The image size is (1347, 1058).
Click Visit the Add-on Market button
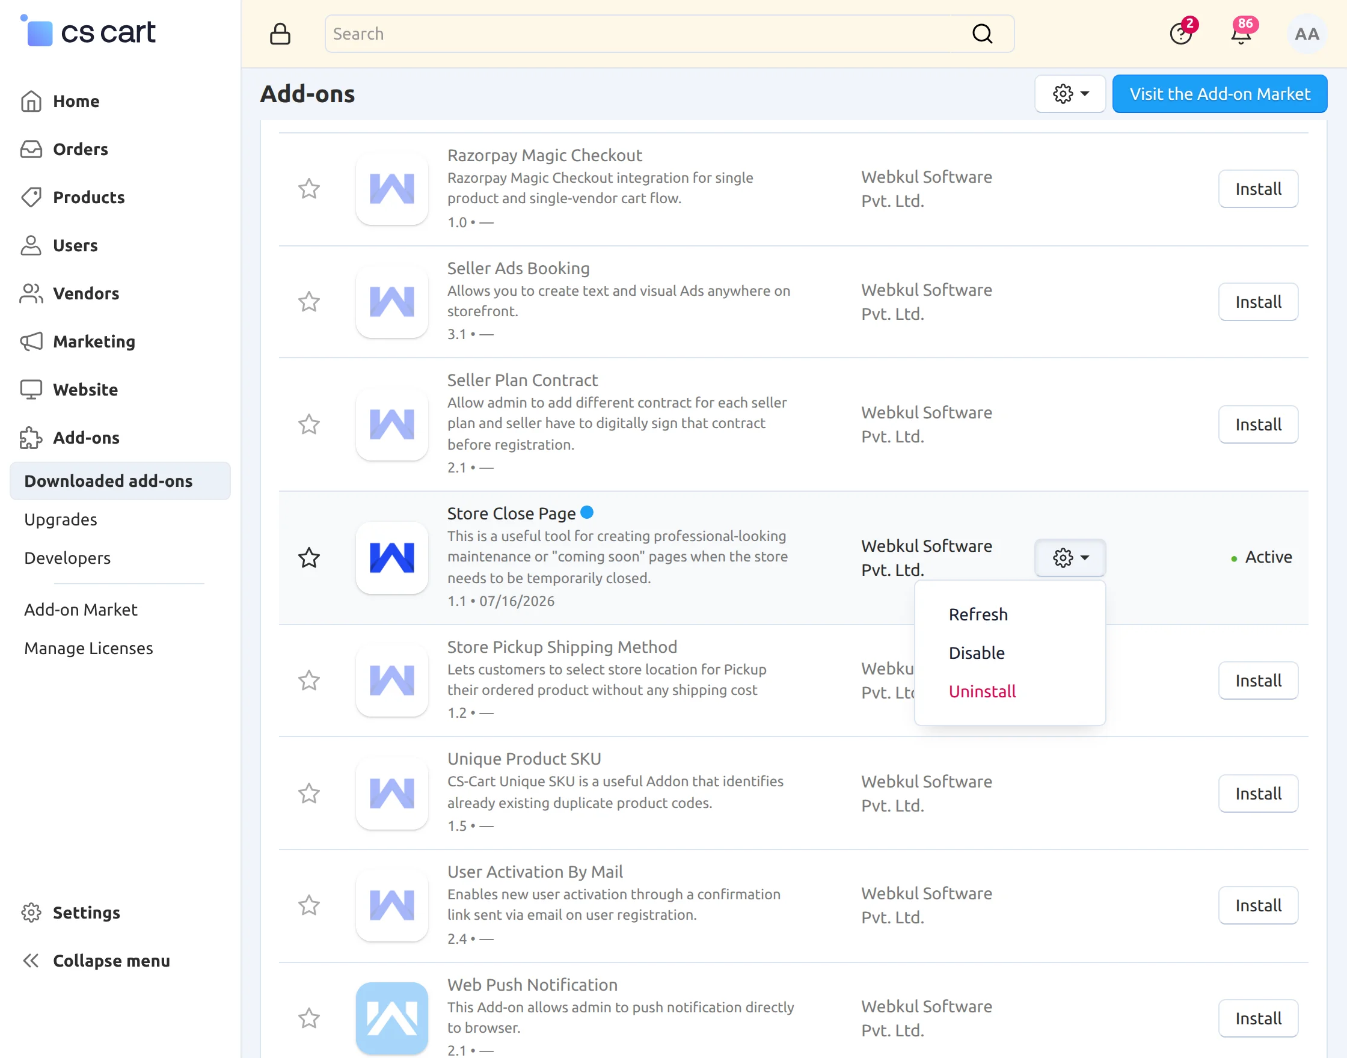(1220, 94)
